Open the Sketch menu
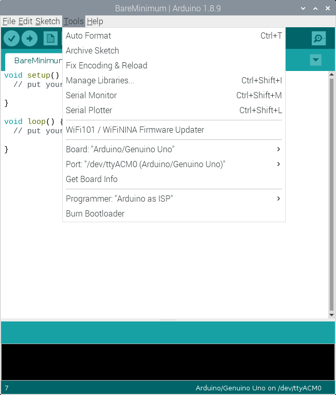Image resolution: width=336 pixels, height=395 pixels. pyautogui.click(x=48, y=22)
